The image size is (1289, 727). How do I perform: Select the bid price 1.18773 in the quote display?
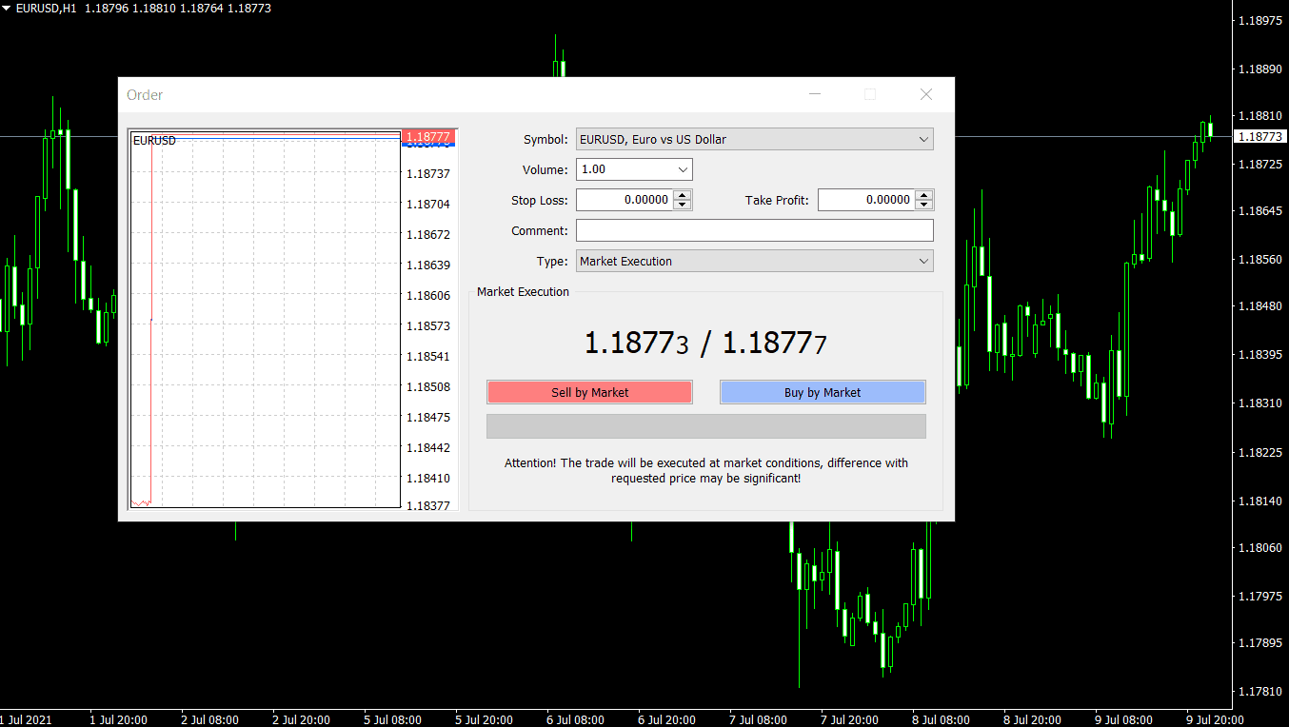[636, 342]
